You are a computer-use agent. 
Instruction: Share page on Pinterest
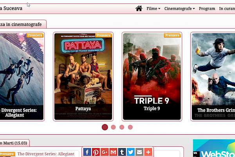96,152
